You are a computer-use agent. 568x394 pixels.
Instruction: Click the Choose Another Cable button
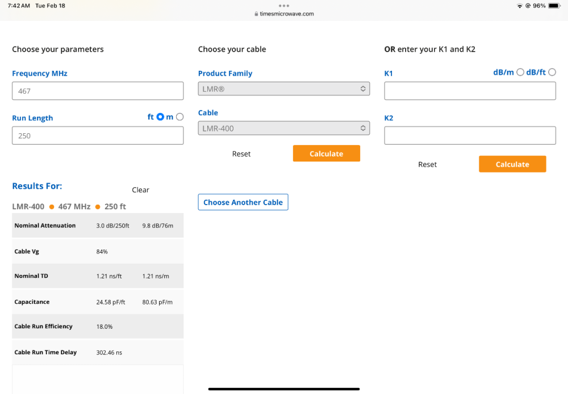(x=243, y=202)
